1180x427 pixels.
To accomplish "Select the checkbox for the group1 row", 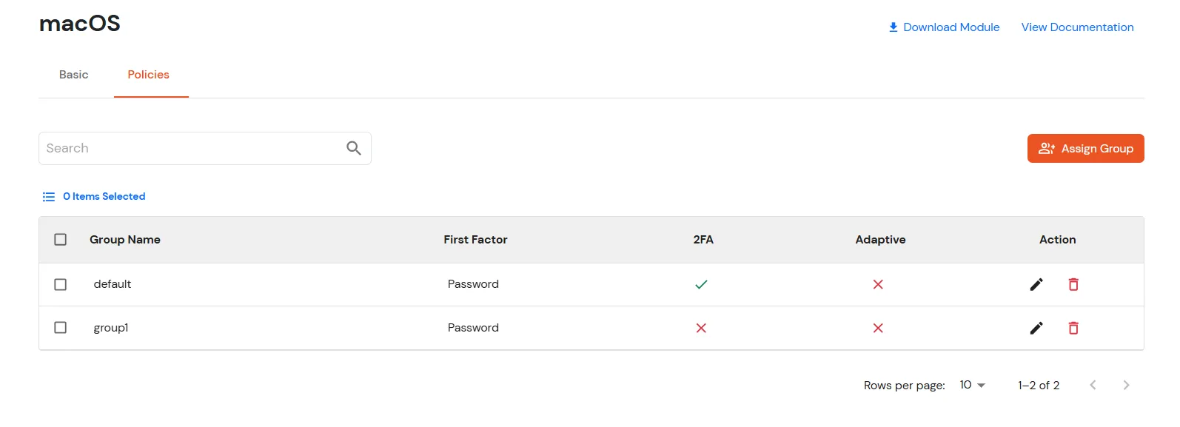I will coord(60,328).
